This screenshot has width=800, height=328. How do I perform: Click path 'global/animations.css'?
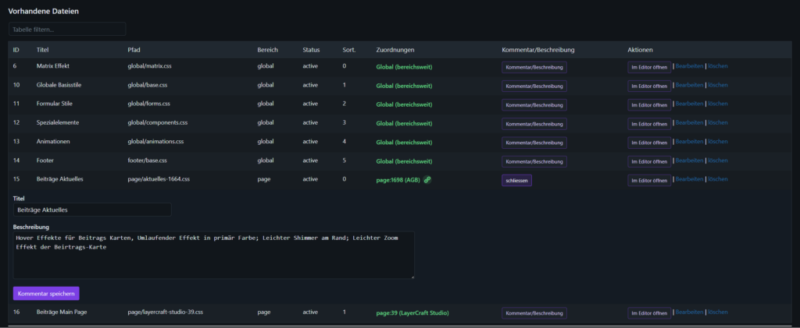156,141
